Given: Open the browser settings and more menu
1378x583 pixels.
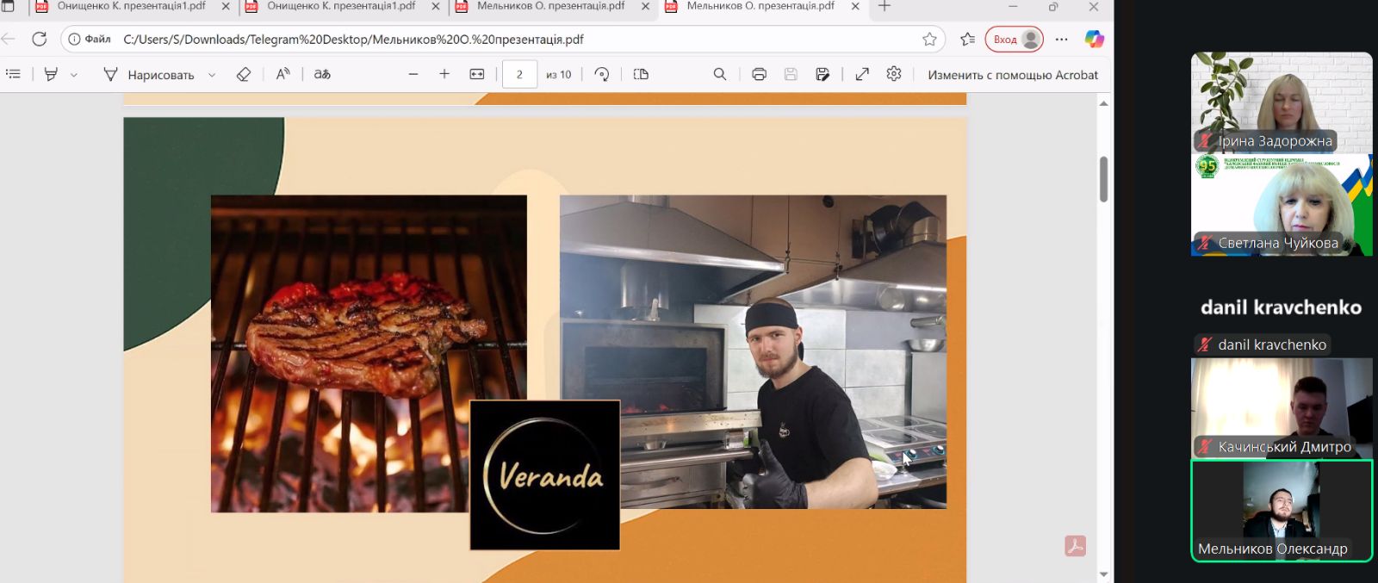Looking at the screenshot, I should (1061, 39).
